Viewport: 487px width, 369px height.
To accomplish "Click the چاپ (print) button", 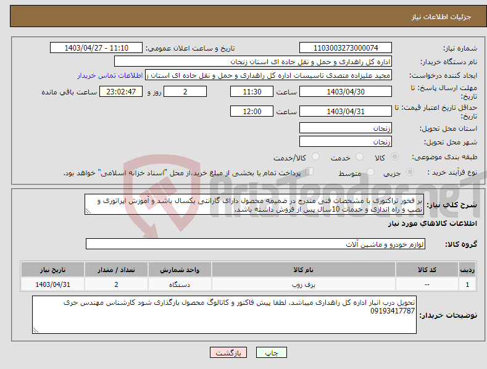I will [x=271, y=352].
